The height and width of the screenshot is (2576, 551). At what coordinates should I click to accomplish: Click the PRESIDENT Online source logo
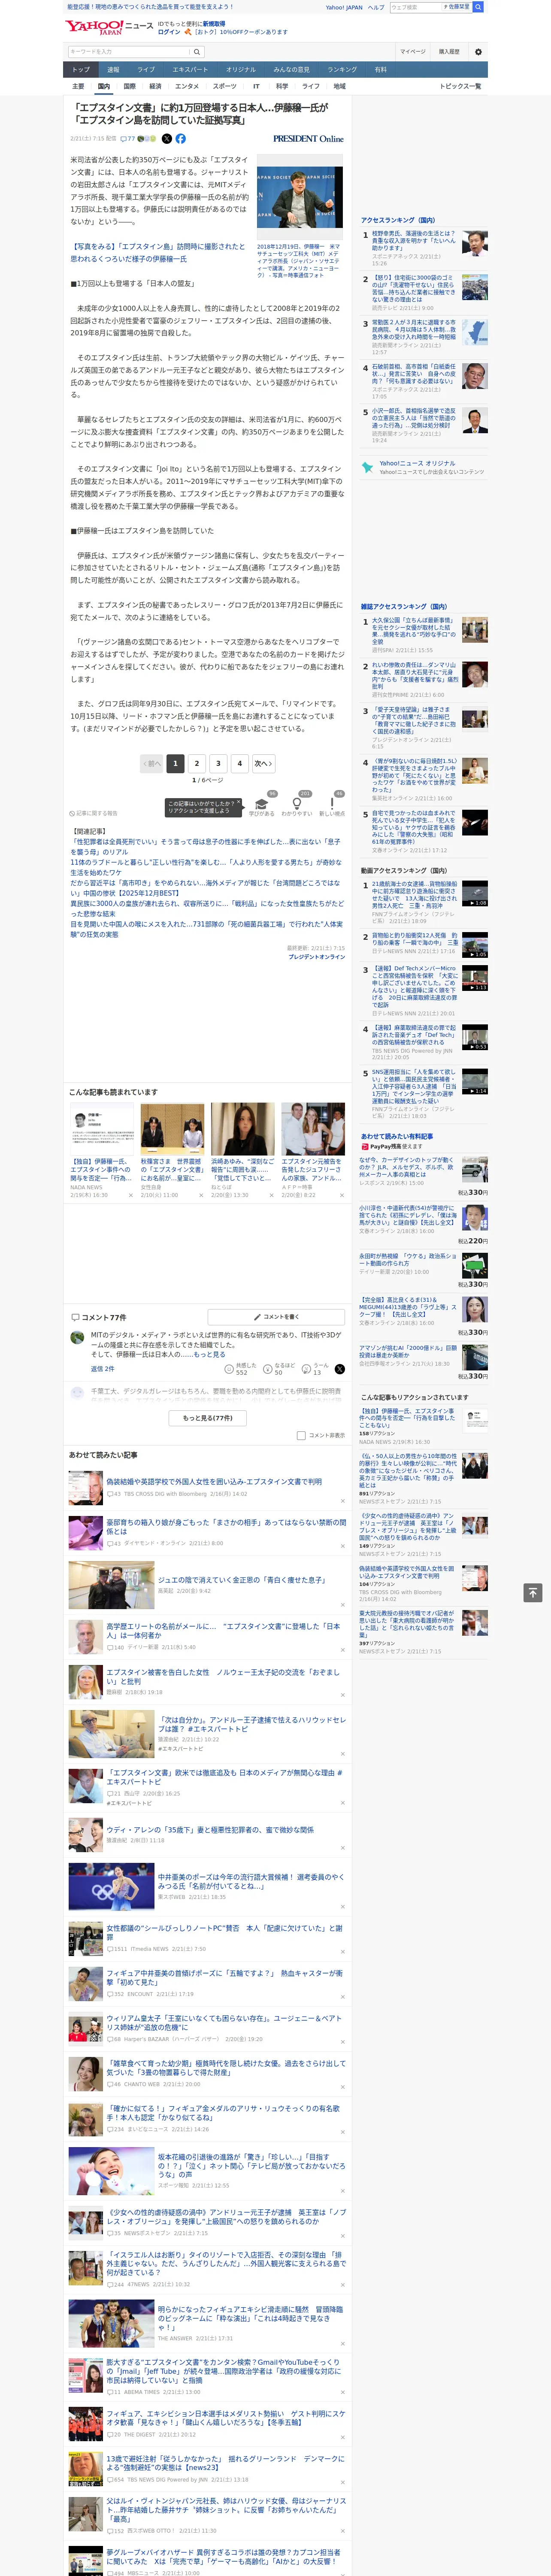[308, 139]
